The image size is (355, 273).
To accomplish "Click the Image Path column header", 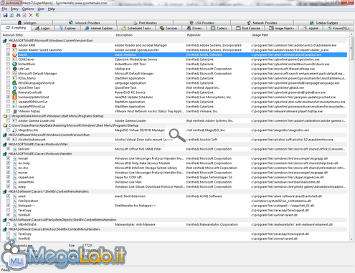I will tap(260, 35).
